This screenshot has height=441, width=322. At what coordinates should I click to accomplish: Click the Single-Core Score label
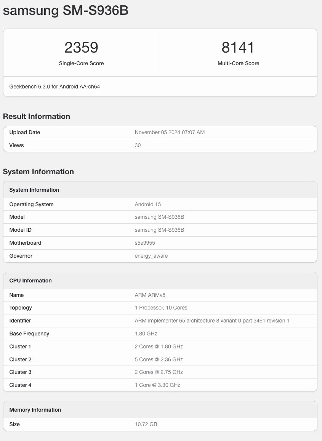(x=81, y=63)
